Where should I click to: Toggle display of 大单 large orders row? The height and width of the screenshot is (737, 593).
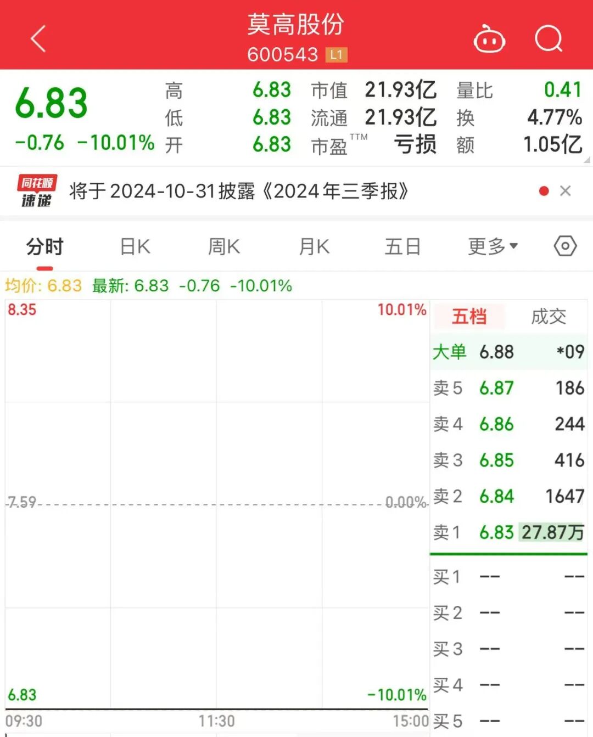pos(449,352)
